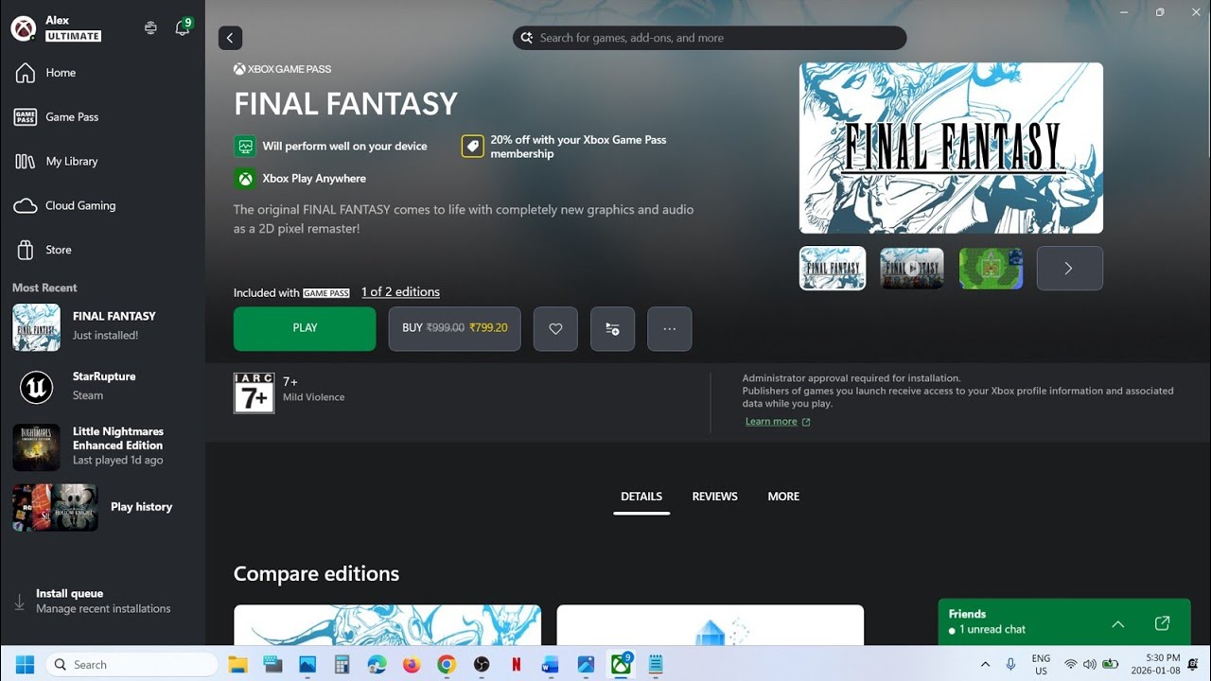Image resolution: width=1211 pixels, height=681 pixels.
Task: Open Firefox from the taskbar
Action: [411, 665]
